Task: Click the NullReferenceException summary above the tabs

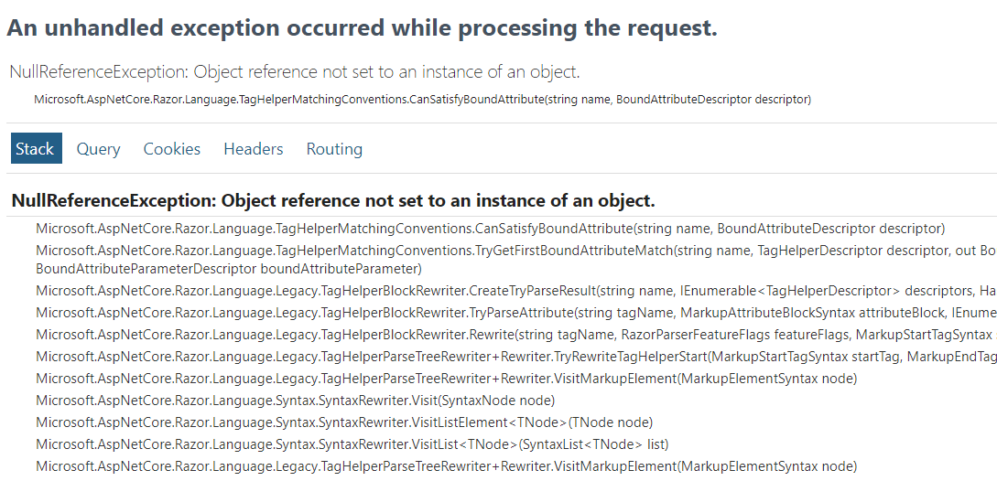Action: (x=294, y=72)
